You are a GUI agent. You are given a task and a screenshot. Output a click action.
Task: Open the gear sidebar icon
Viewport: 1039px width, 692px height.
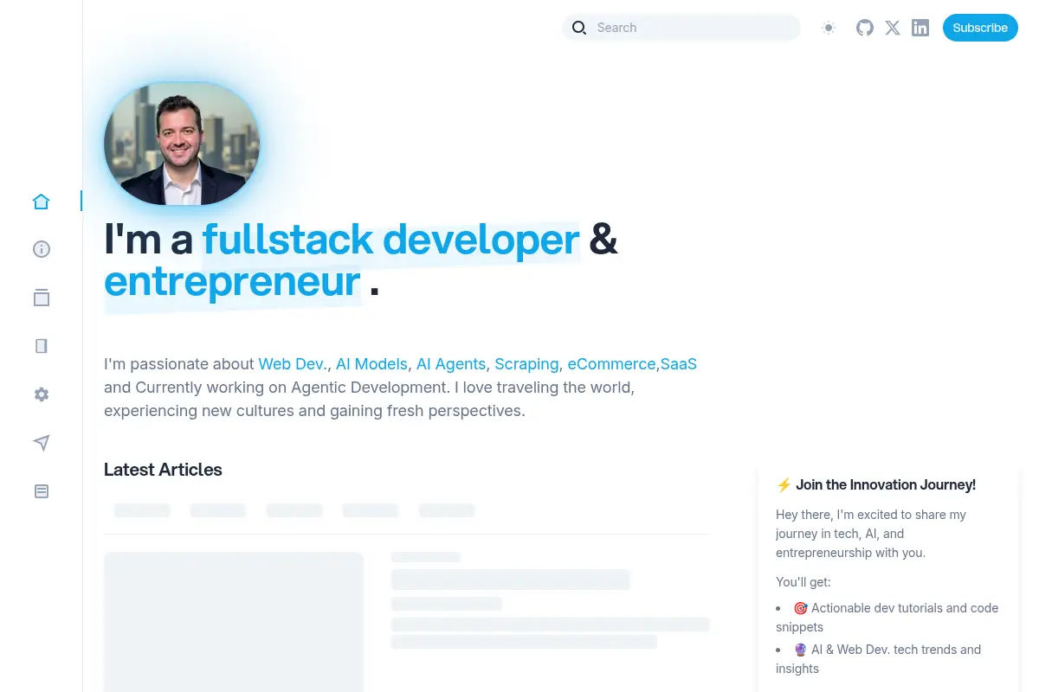(41, 394)
